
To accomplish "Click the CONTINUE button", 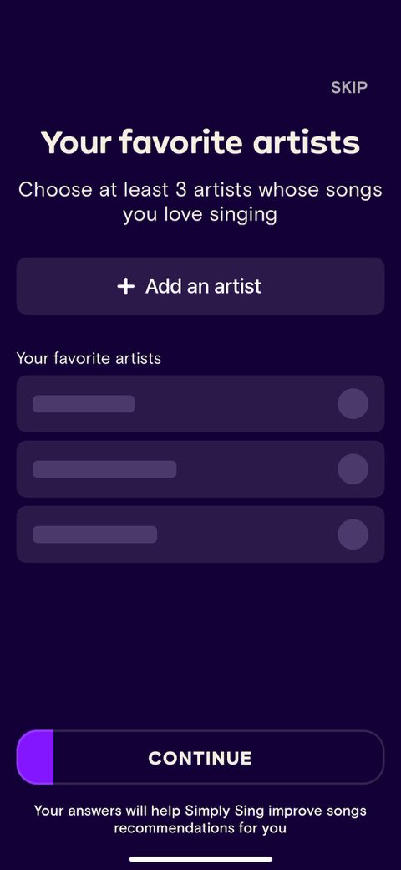I will coord(200,757).
